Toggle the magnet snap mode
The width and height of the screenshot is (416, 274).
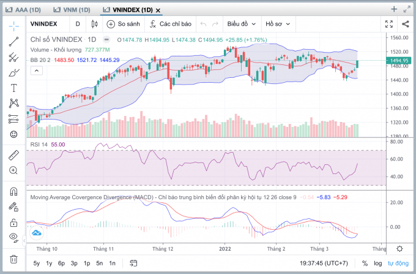pos(13,191)
